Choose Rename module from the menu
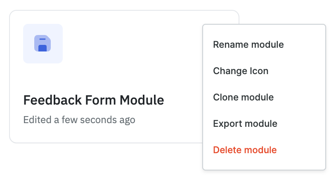This screenshot has height=182, width=336. pyautogui.click(x=248, y=44)
